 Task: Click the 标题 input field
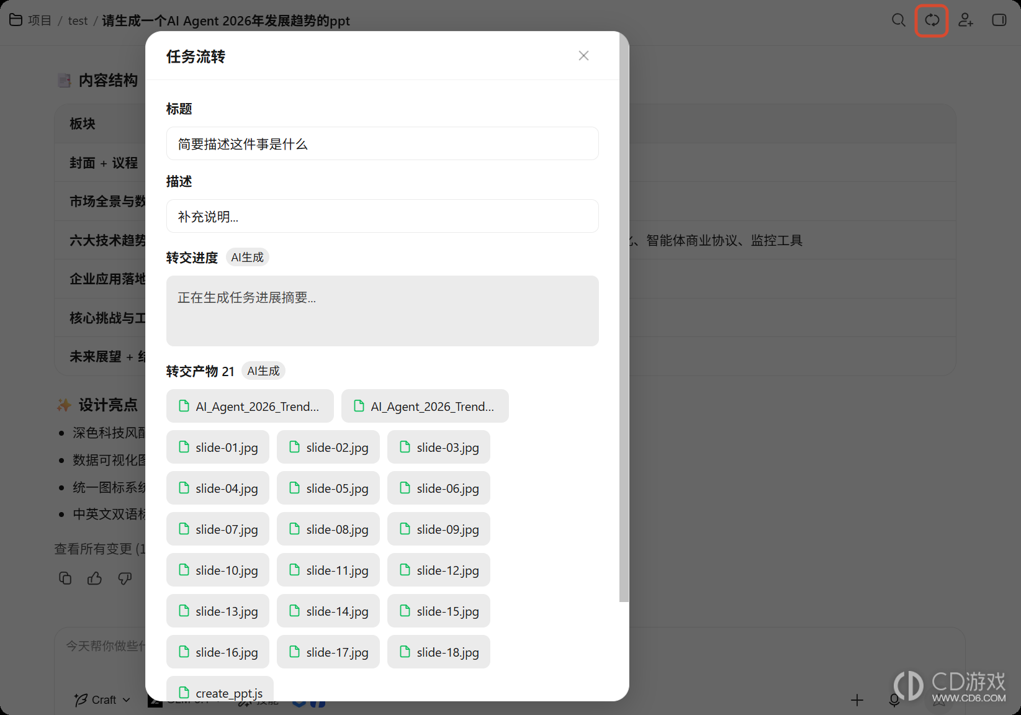382,144
